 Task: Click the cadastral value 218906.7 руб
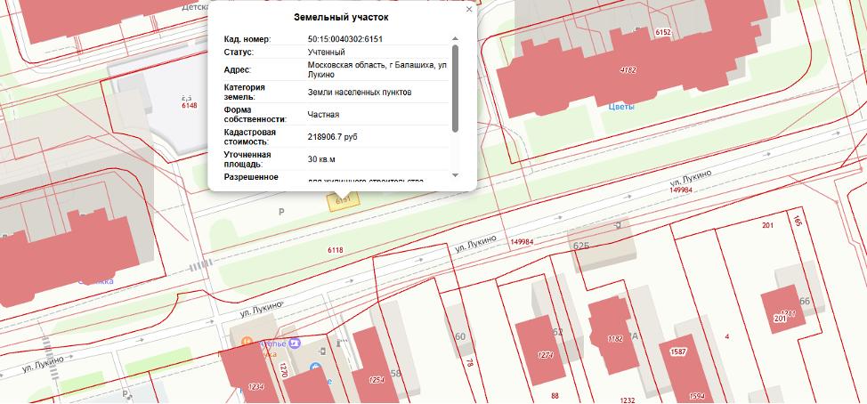tap(332, 136)
